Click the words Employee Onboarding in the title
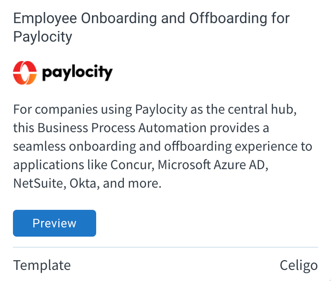This screenshot has height=281, width=331. pyautogui.click(x=85, y=18)
